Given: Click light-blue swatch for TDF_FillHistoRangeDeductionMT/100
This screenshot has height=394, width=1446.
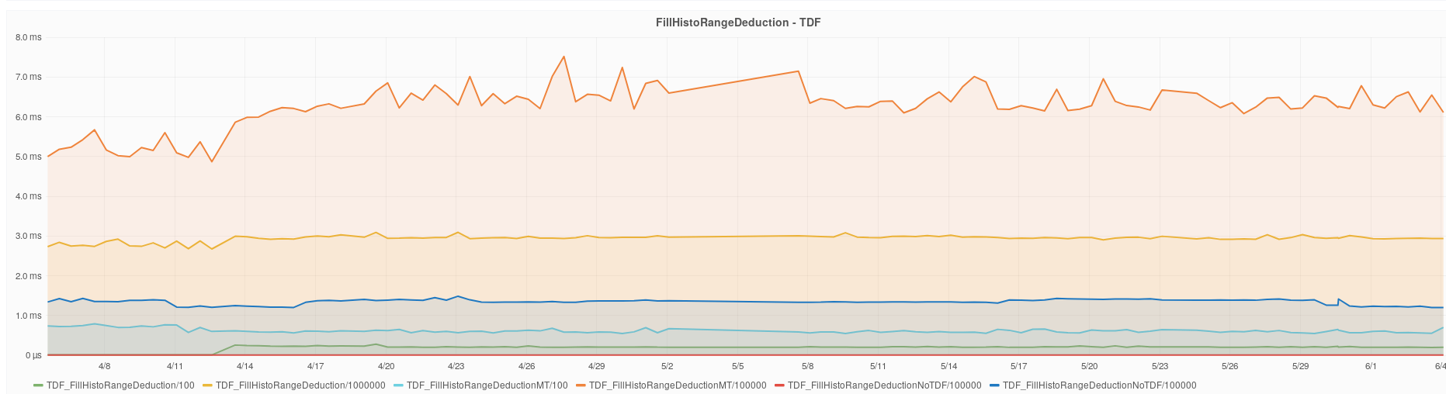Looking at the screenshot, I should coord(398,385).
